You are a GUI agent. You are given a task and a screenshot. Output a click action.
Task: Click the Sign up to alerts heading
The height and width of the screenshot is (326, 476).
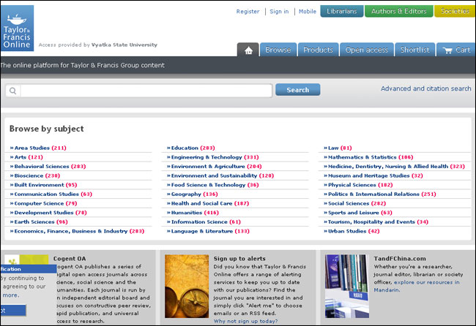(x=239, y=259)
